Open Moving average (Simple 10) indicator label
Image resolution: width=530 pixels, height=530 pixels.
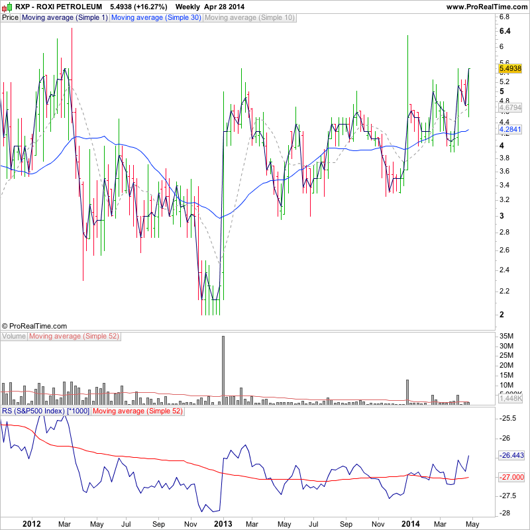[250, 18]
